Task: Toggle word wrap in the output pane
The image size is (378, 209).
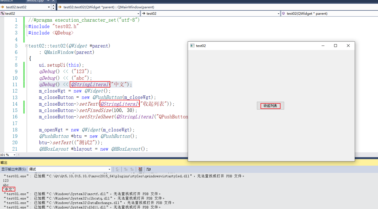Action: tap(149, 169)
